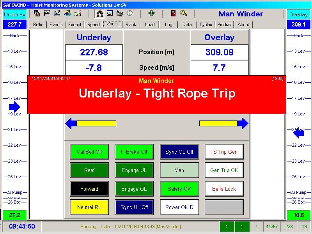The image size is (312, 234).
Task: Click the Underlay speed value -7.8
Action: coord(94,68)
